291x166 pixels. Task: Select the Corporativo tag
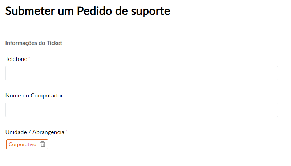coord(23,144)
